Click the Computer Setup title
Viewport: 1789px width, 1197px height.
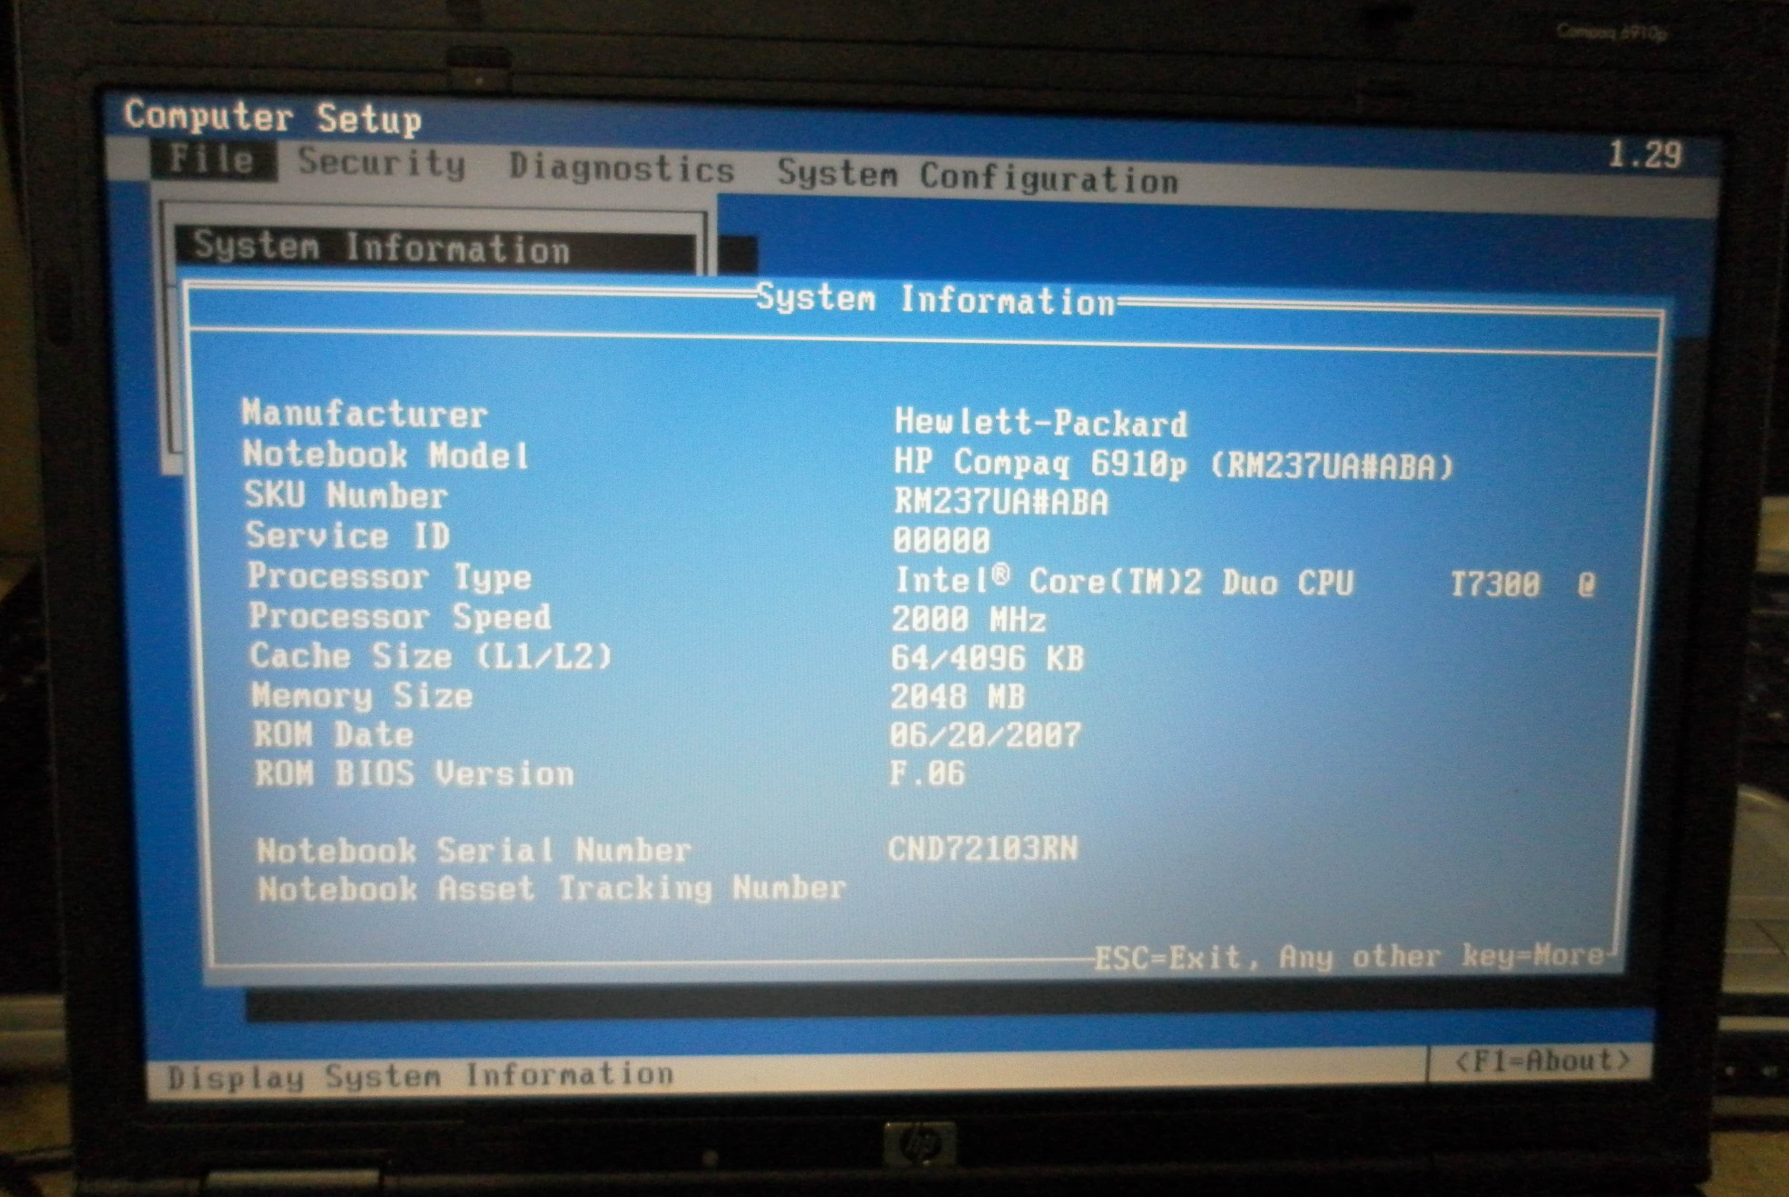pos(273,118)
